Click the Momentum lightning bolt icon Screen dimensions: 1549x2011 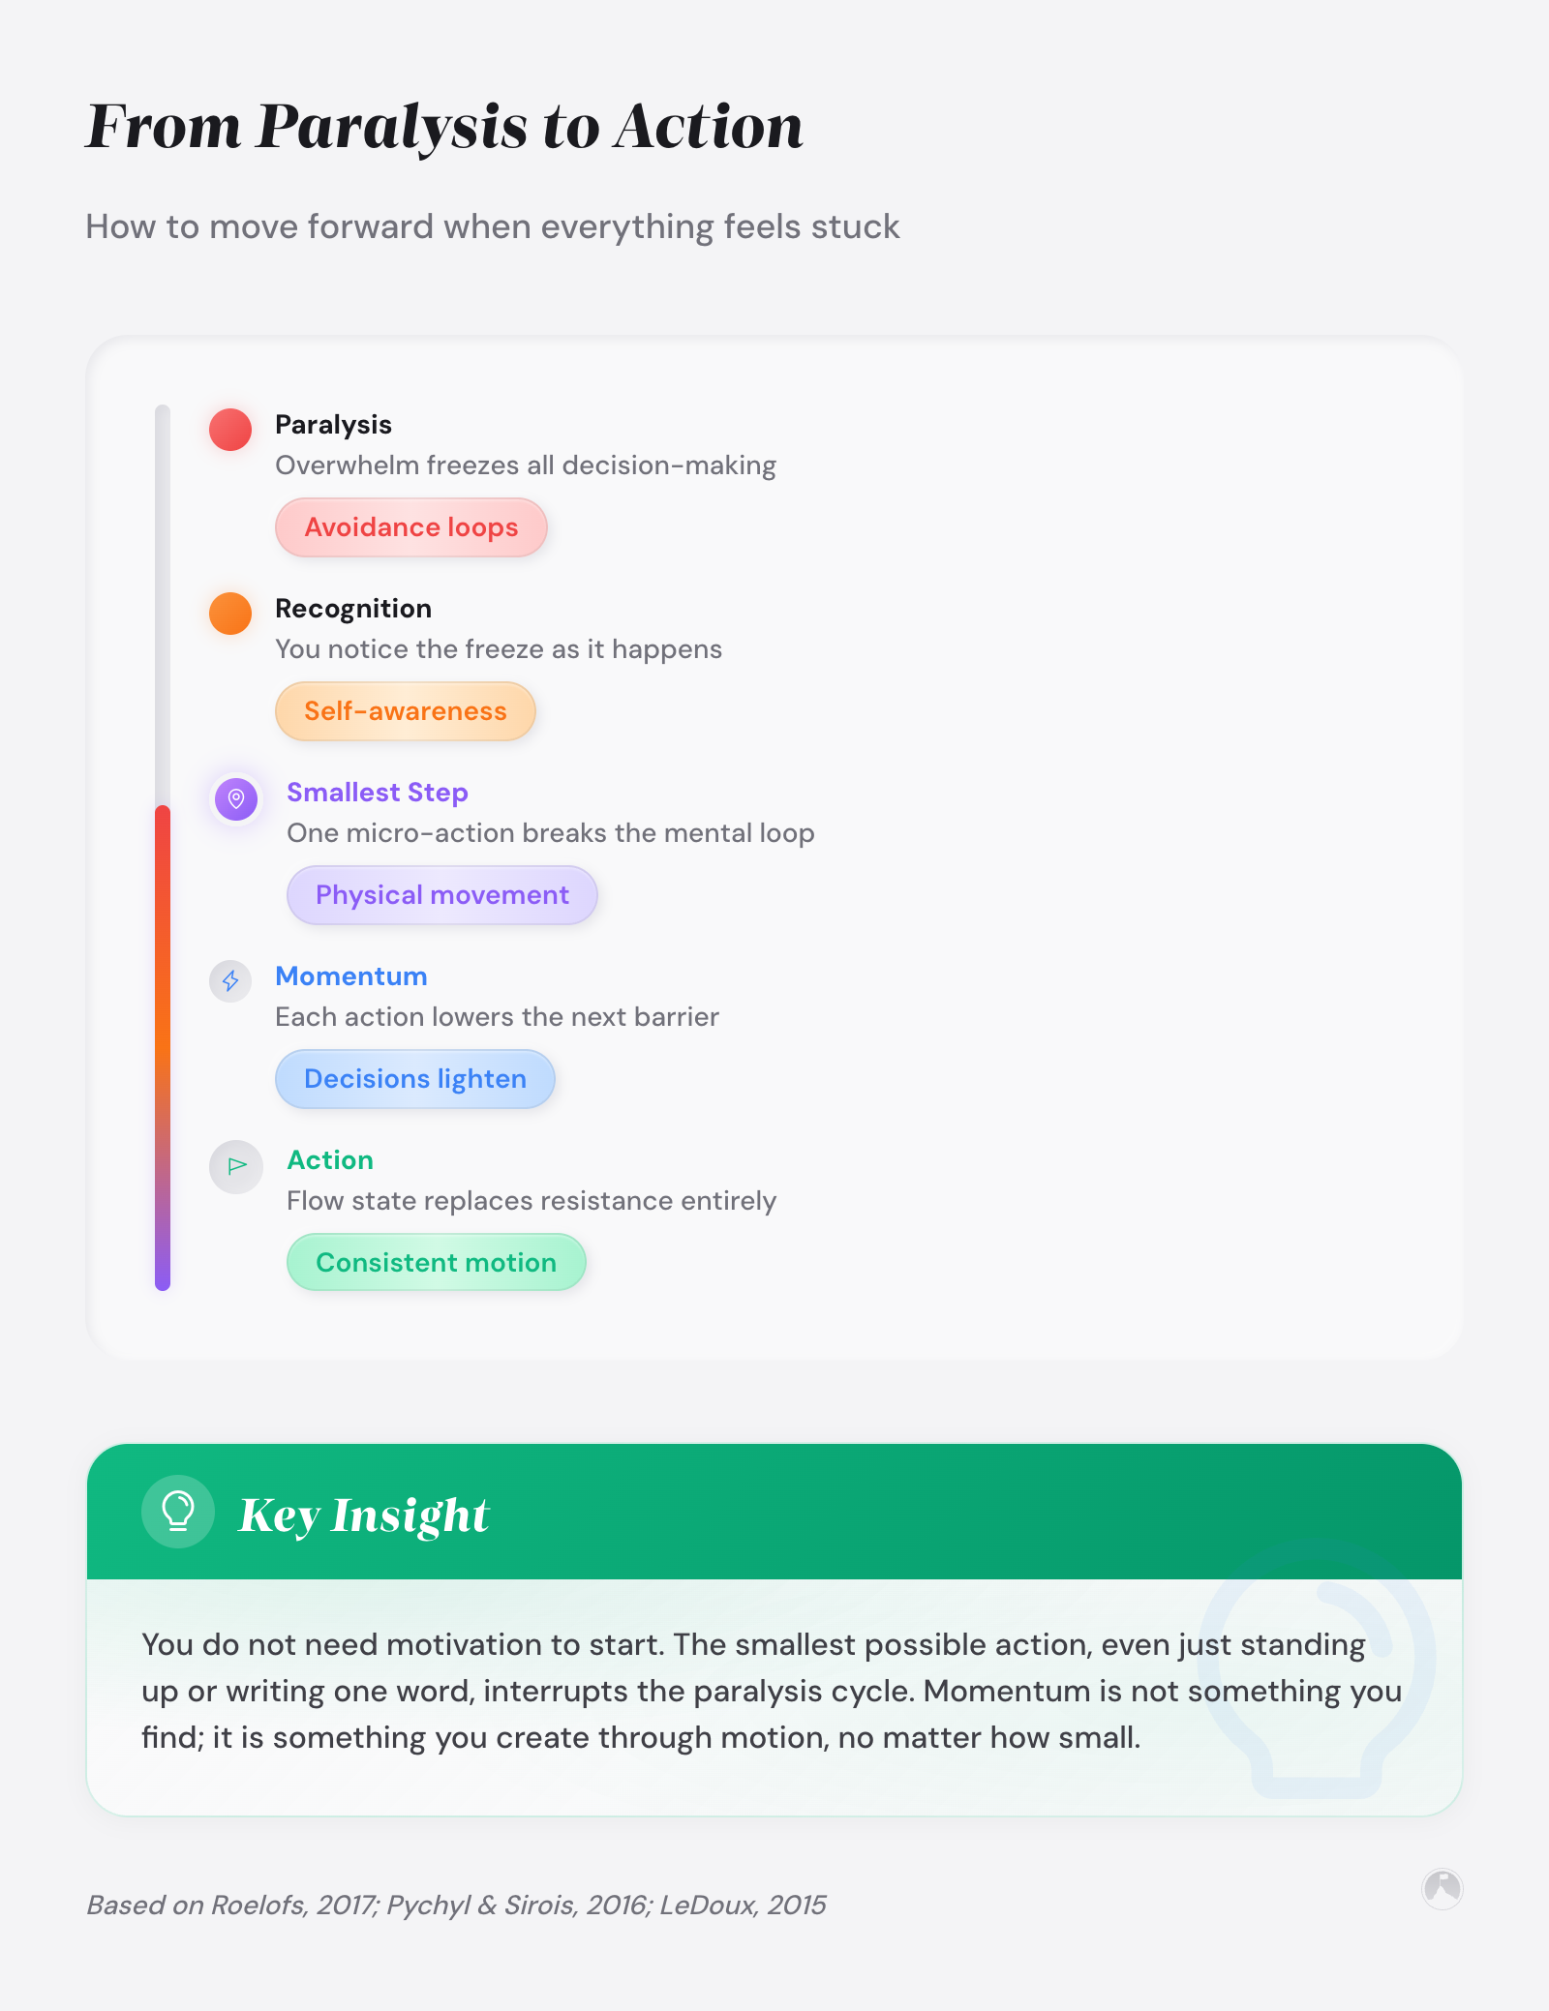click(230, 981)
